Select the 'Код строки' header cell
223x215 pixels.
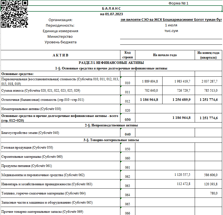pos(128,55)
